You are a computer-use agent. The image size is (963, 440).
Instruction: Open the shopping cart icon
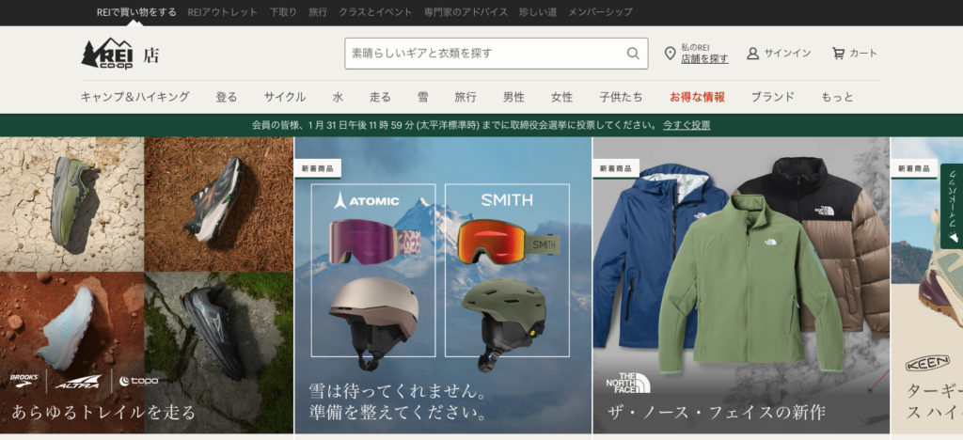(x=838, y=54)
